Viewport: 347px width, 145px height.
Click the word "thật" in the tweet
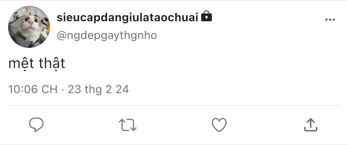point(52,64)
